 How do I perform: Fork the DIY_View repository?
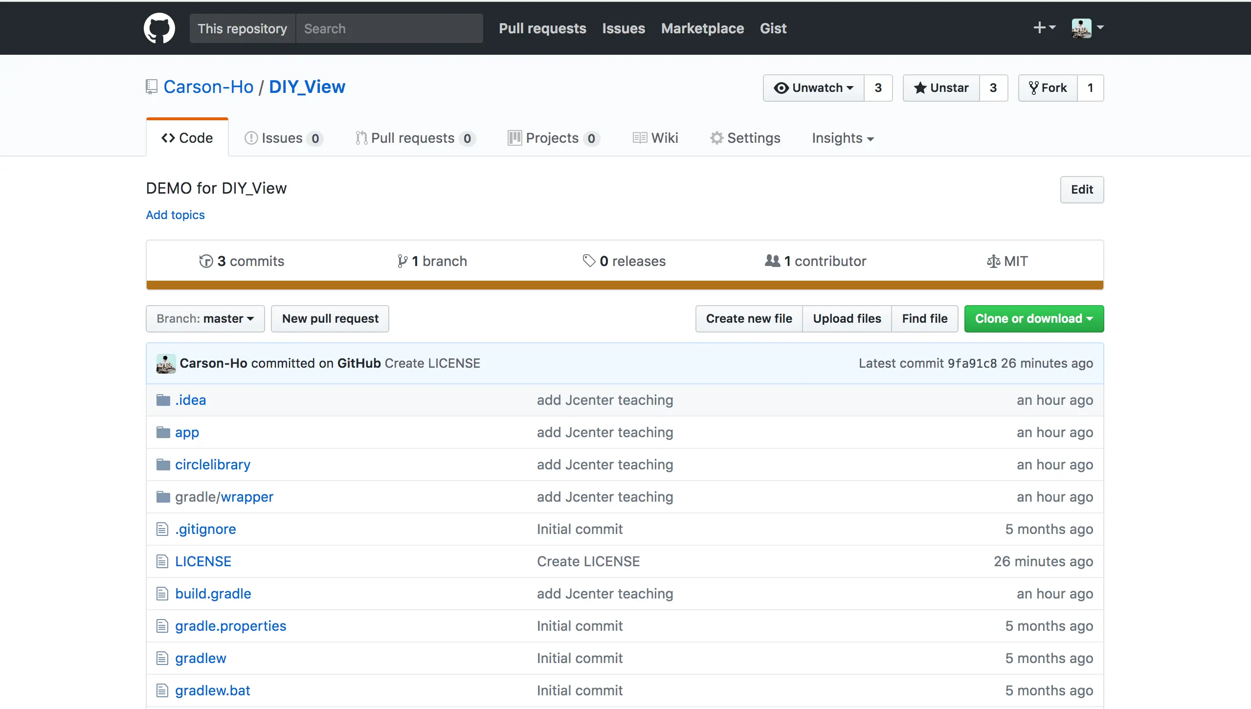[1048, 88]
